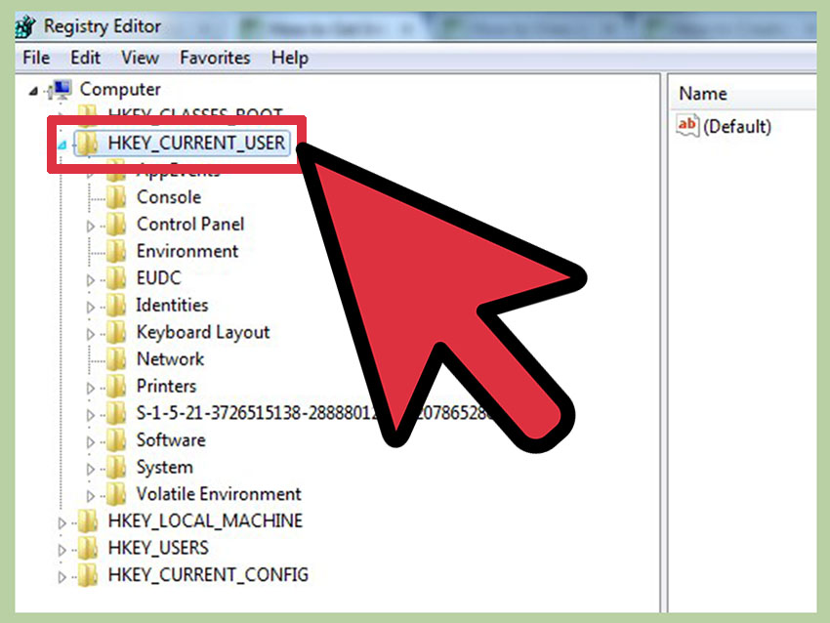Click the HKEY_CURRENT_USER folder icon
This screenshot has width=830, height=623.
(87, 143)
